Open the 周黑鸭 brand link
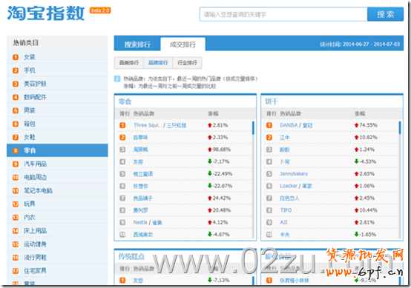This screenshot has height=288, width=411. (140, 150)
